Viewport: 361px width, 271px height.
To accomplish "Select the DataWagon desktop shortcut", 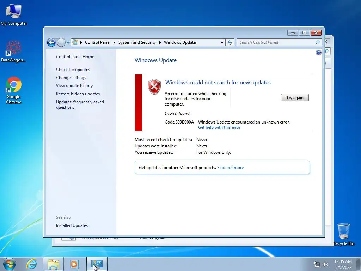I will click(14, 51).
